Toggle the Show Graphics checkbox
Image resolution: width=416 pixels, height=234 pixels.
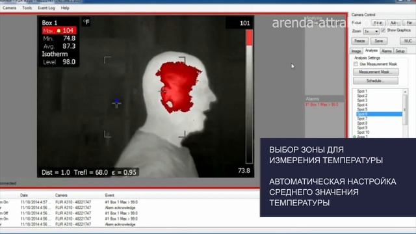383,31
